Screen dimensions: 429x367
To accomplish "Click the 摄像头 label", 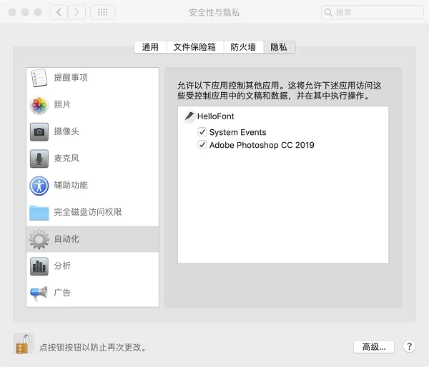I will point(66,131).
